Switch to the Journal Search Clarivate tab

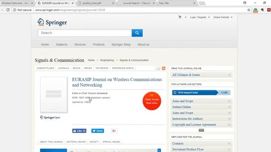pyautogui.click(x=137, y=3)
